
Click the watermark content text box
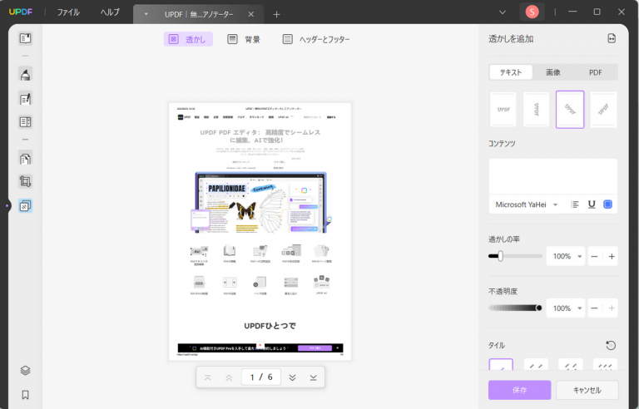coord(553,176)
